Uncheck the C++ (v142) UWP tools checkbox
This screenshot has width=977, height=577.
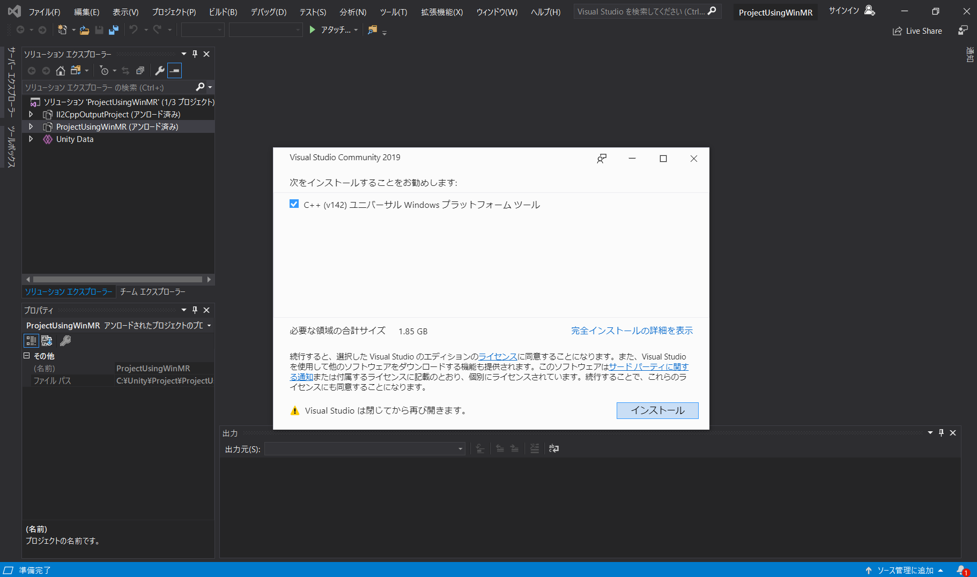294,204
